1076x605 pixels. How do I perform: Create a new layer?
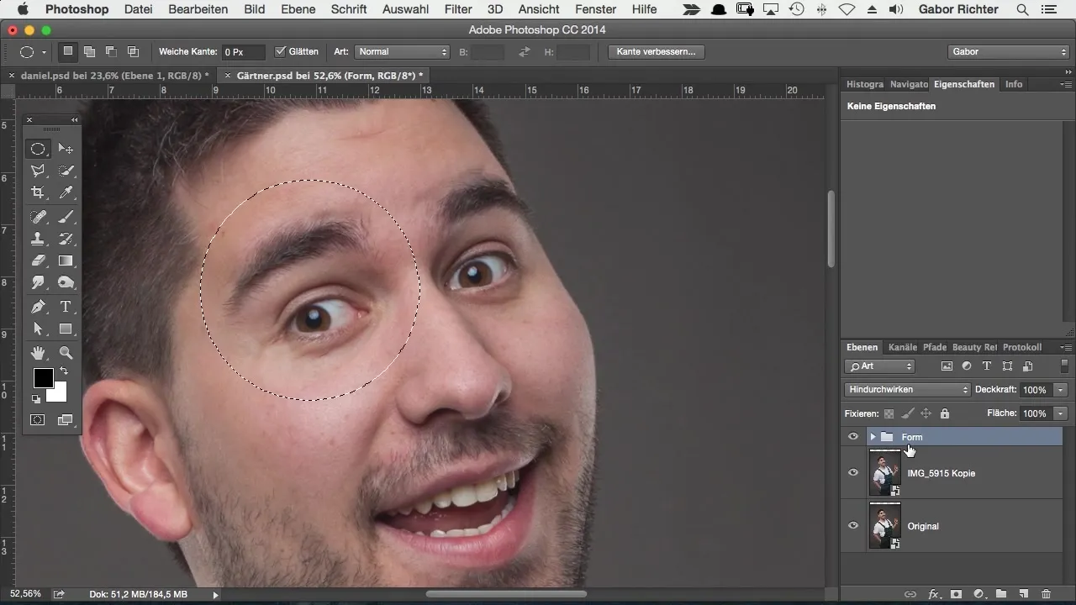pyautogui.click(x=1024, y=594)
